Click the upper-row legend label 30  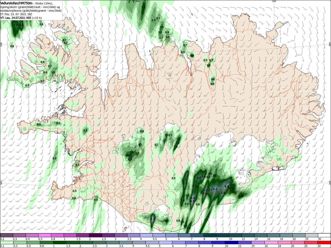[319, 239]
